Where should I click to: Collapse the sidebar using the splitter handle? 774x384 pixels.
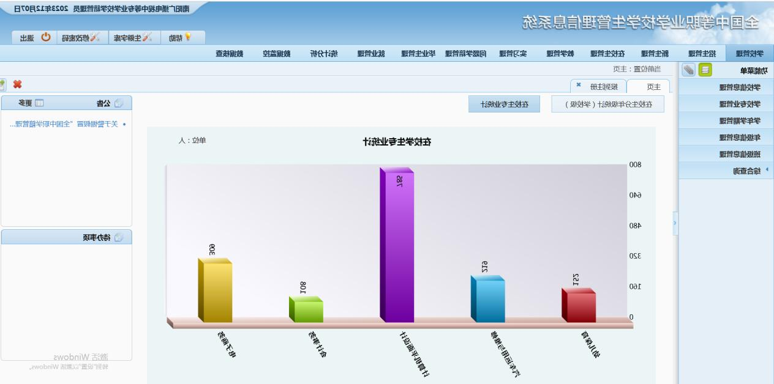click(x=675, y=223)
